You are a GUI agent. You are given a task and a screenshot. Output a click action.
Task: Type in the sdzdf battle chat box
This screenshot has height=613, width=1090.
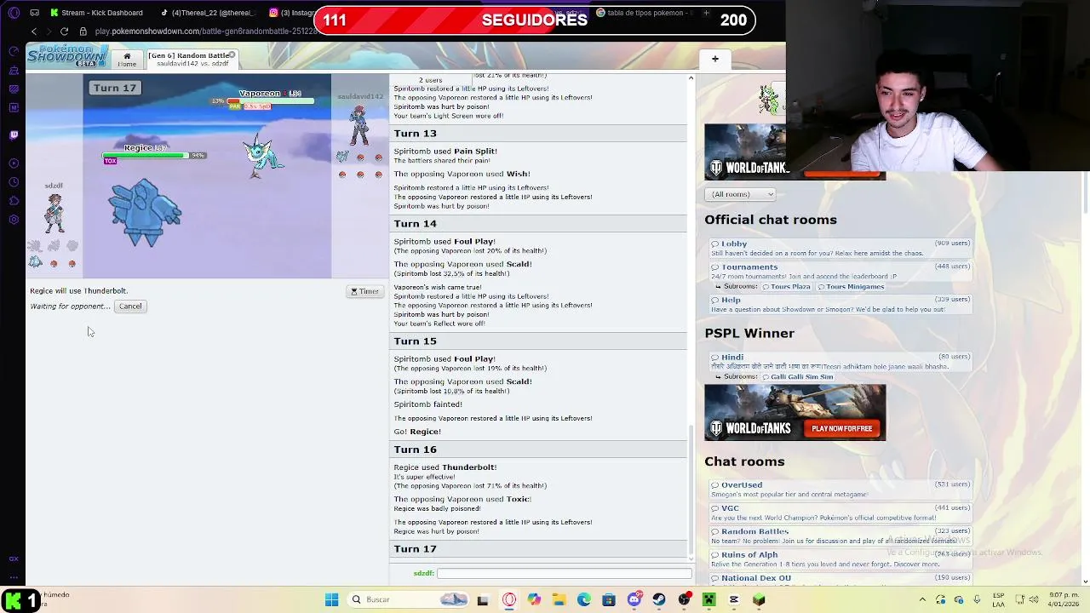coord(564,573)
